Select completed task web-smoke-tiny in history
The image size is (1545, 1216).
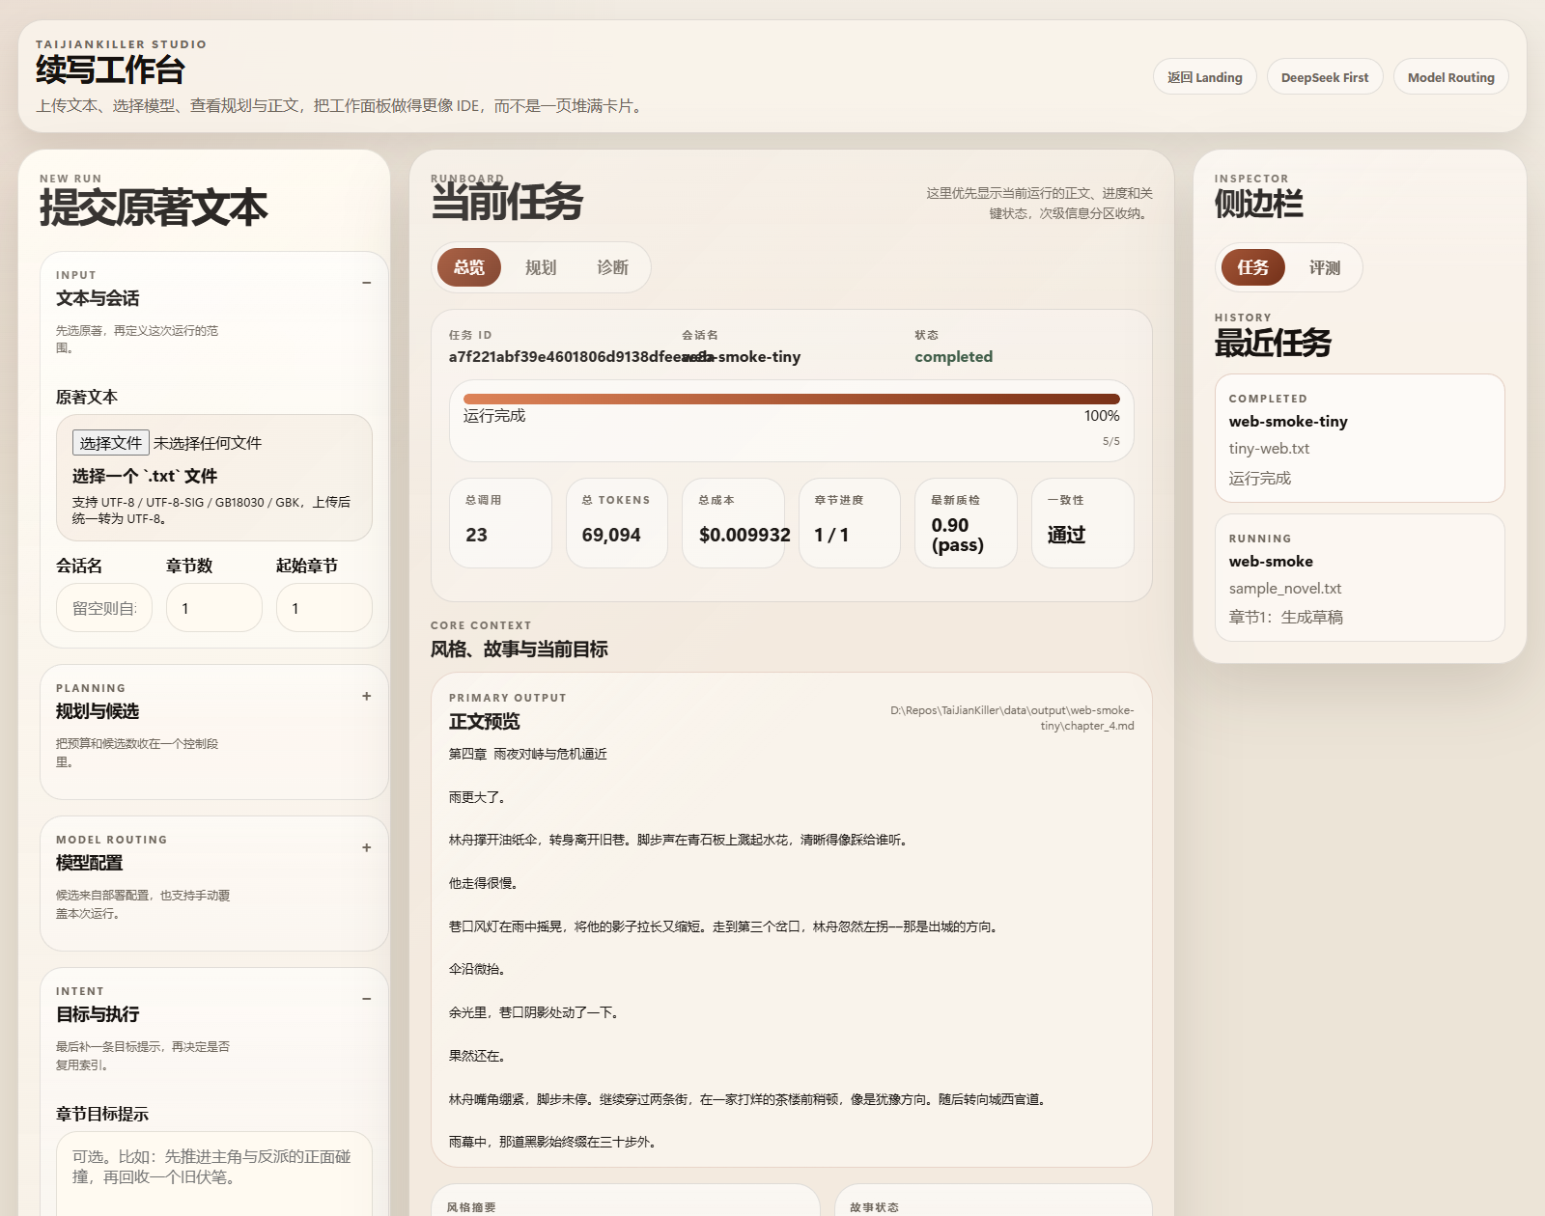1360,439
